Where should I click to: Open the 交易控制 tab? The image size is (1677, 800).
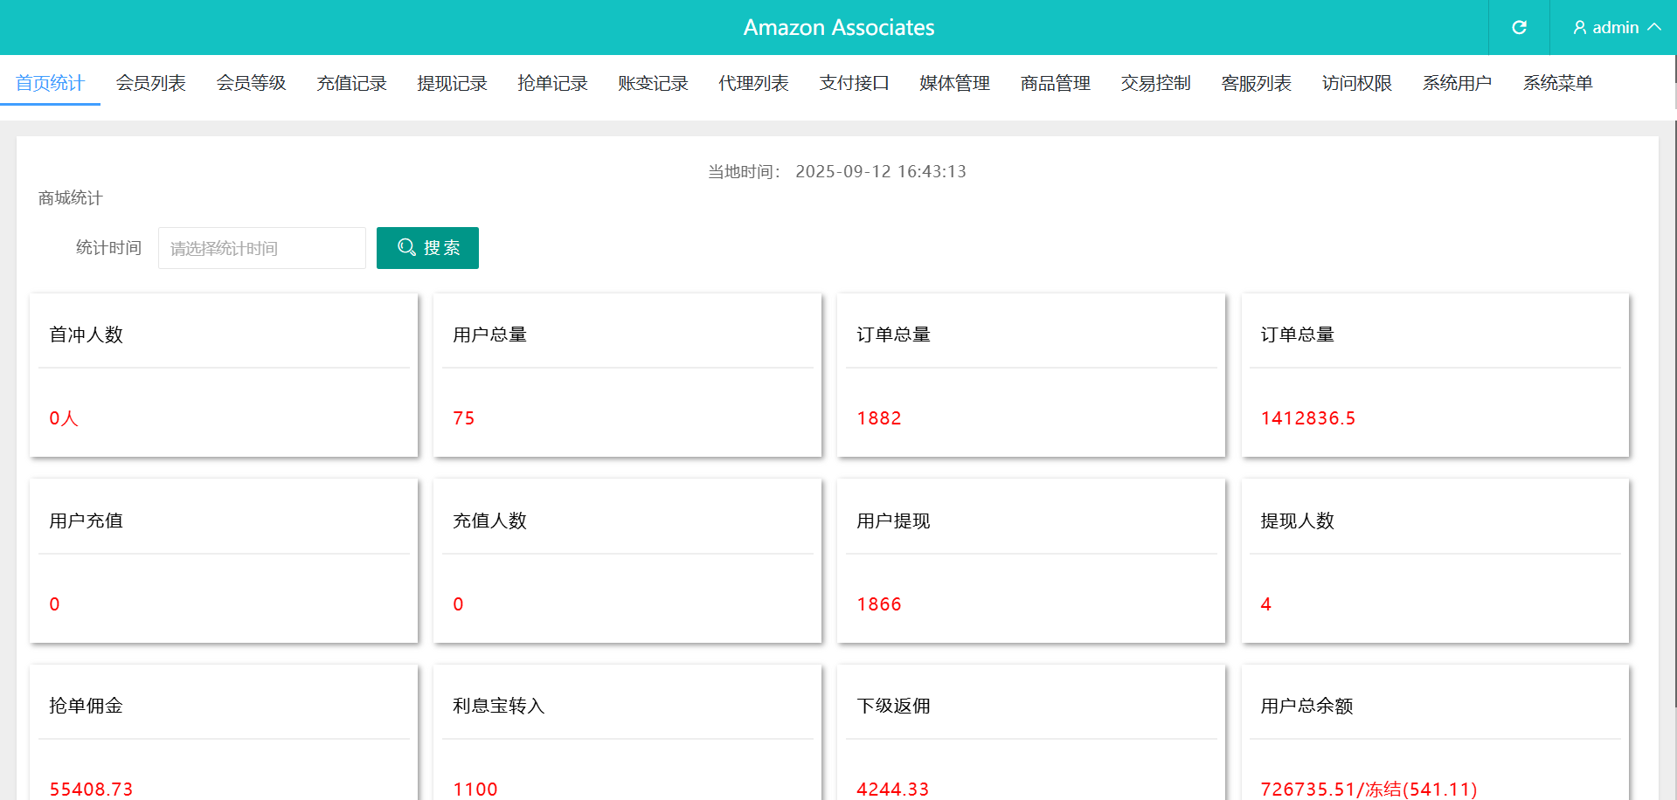pos(1155,83)
